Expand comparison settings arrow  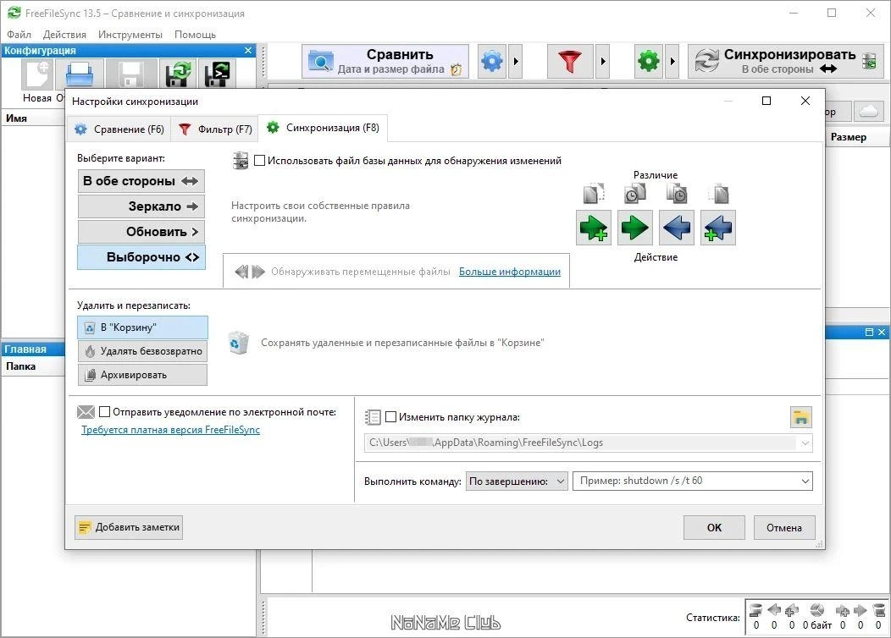click(516, 61)
